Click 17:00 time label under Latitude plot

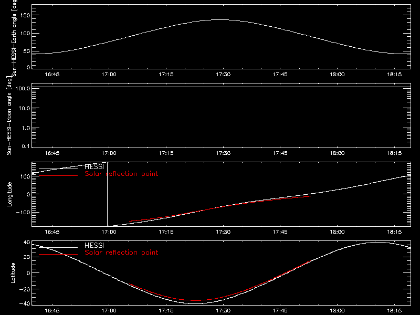pyautogui.click(x=109, y=311)
